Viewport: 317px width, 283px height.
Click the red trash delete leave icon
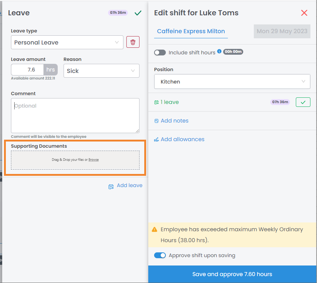coord(133,42)
